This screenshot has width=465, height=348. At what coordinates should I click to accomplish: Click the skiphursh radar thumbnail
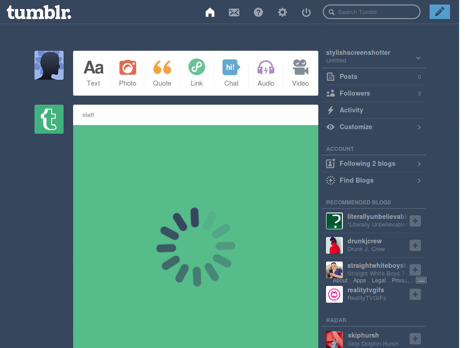click(x=334, y=339)
